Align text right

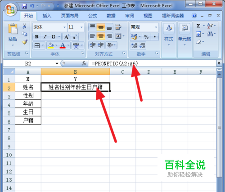(x=109, y=36)
